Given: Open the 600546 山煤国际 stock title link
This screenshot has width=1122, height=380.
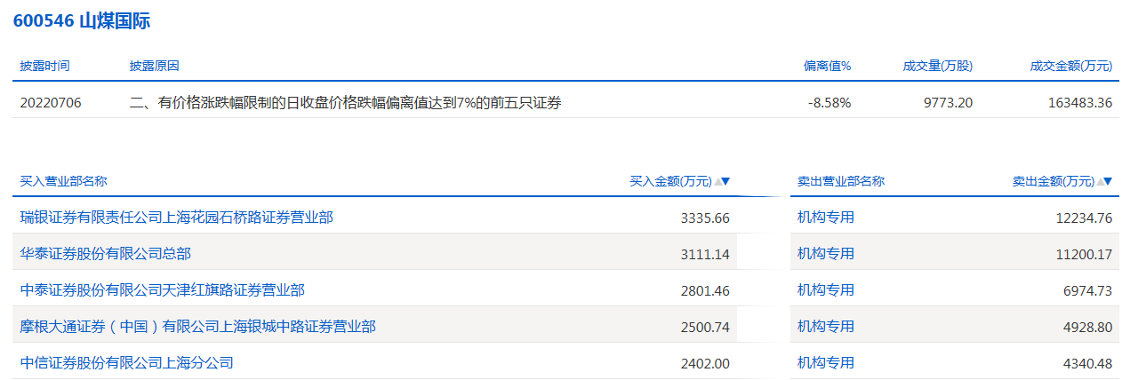Looking at the screenshot, I should (x=82, y=21).
